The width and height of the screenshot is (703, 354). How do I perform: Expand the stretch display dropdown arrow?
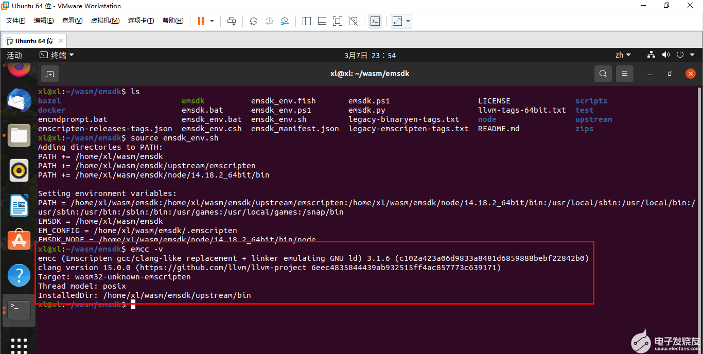click(408, 21)
